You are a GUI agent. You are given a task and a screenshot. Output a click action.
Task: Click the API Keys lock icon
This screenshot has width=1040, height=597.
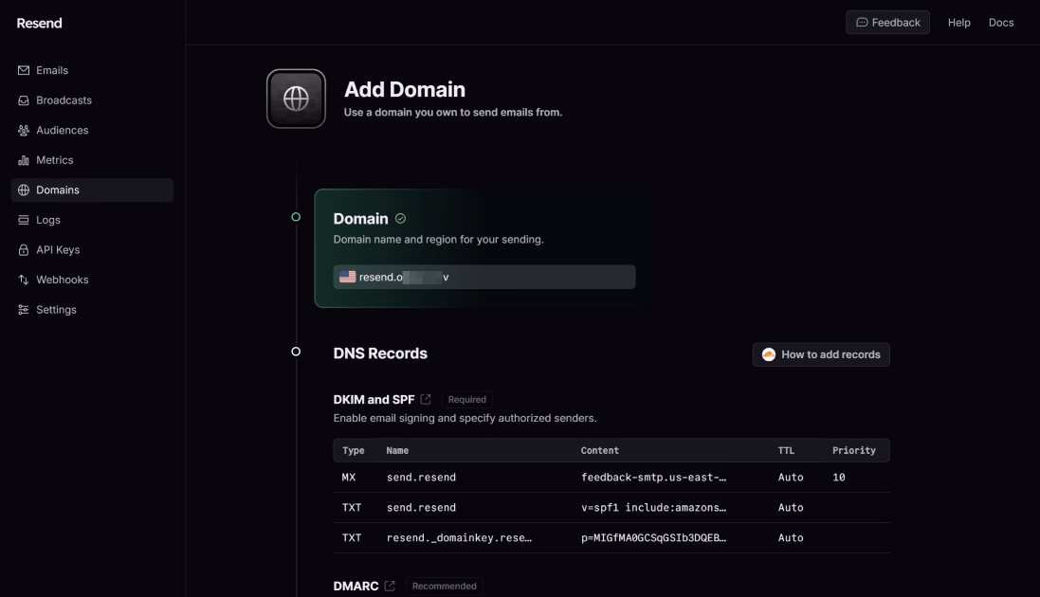tap(24, 249)
